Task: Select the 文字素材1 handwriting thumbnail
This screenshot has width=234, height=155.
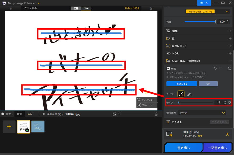Action: pos(24,127)
